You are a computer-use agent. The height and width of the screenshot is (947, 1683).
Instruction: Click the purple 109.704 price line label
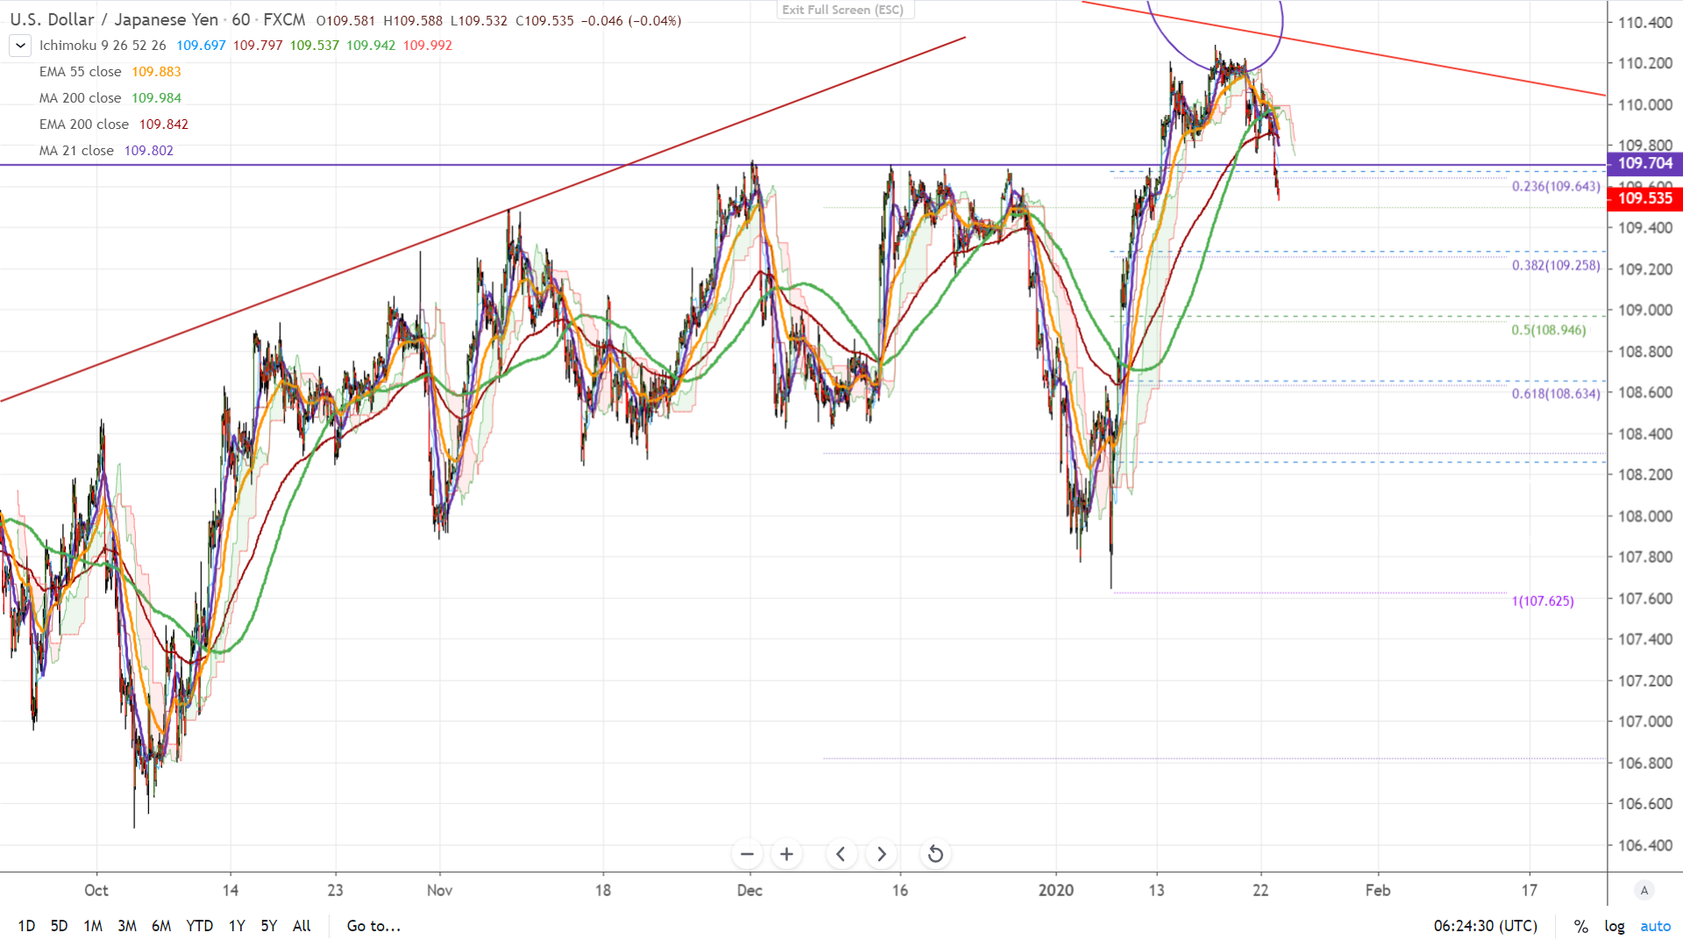[1644, 163]
